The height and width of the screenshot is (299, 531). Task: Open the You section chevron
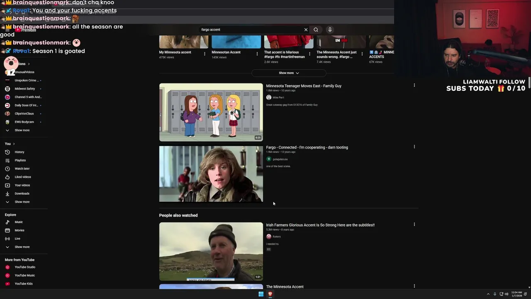[x=14, y=144]
